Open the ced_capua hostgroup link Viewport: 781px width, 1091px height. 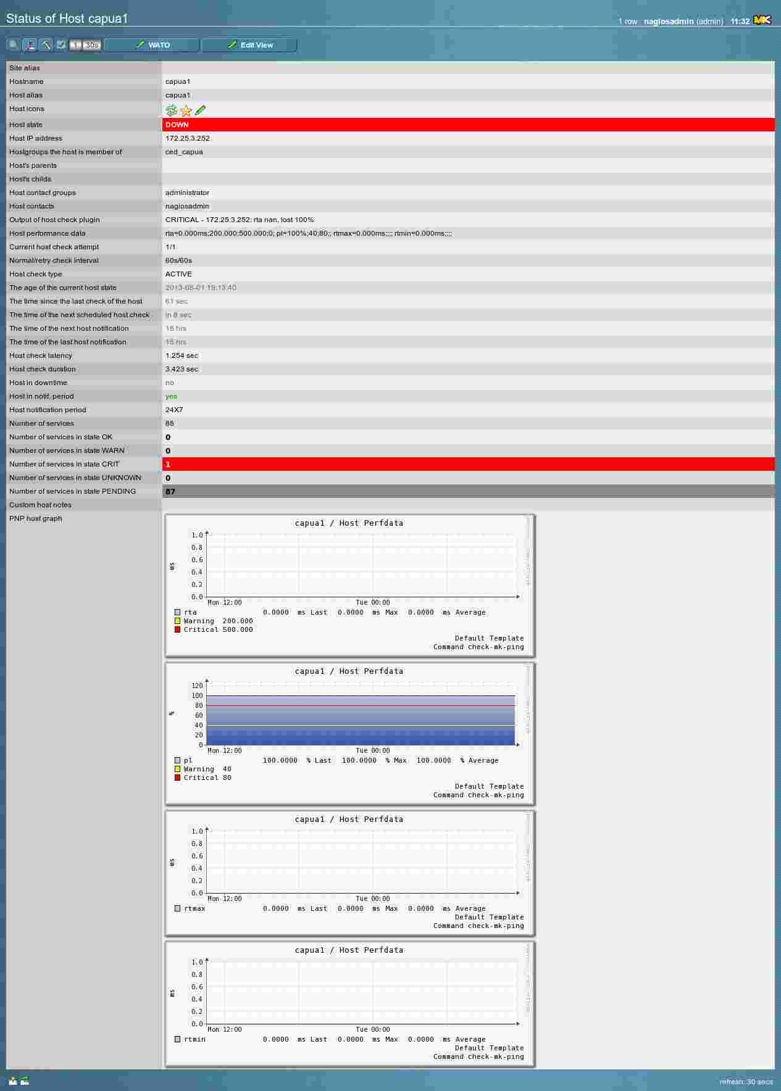pos(184,152)
